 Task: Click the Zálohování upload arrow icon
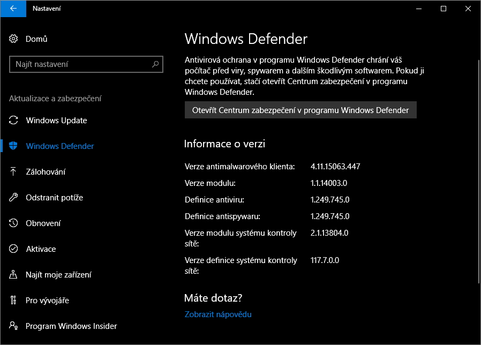point(14,172)
